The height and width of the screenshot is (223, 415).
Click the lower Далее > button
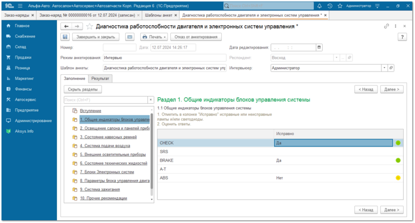392,210
